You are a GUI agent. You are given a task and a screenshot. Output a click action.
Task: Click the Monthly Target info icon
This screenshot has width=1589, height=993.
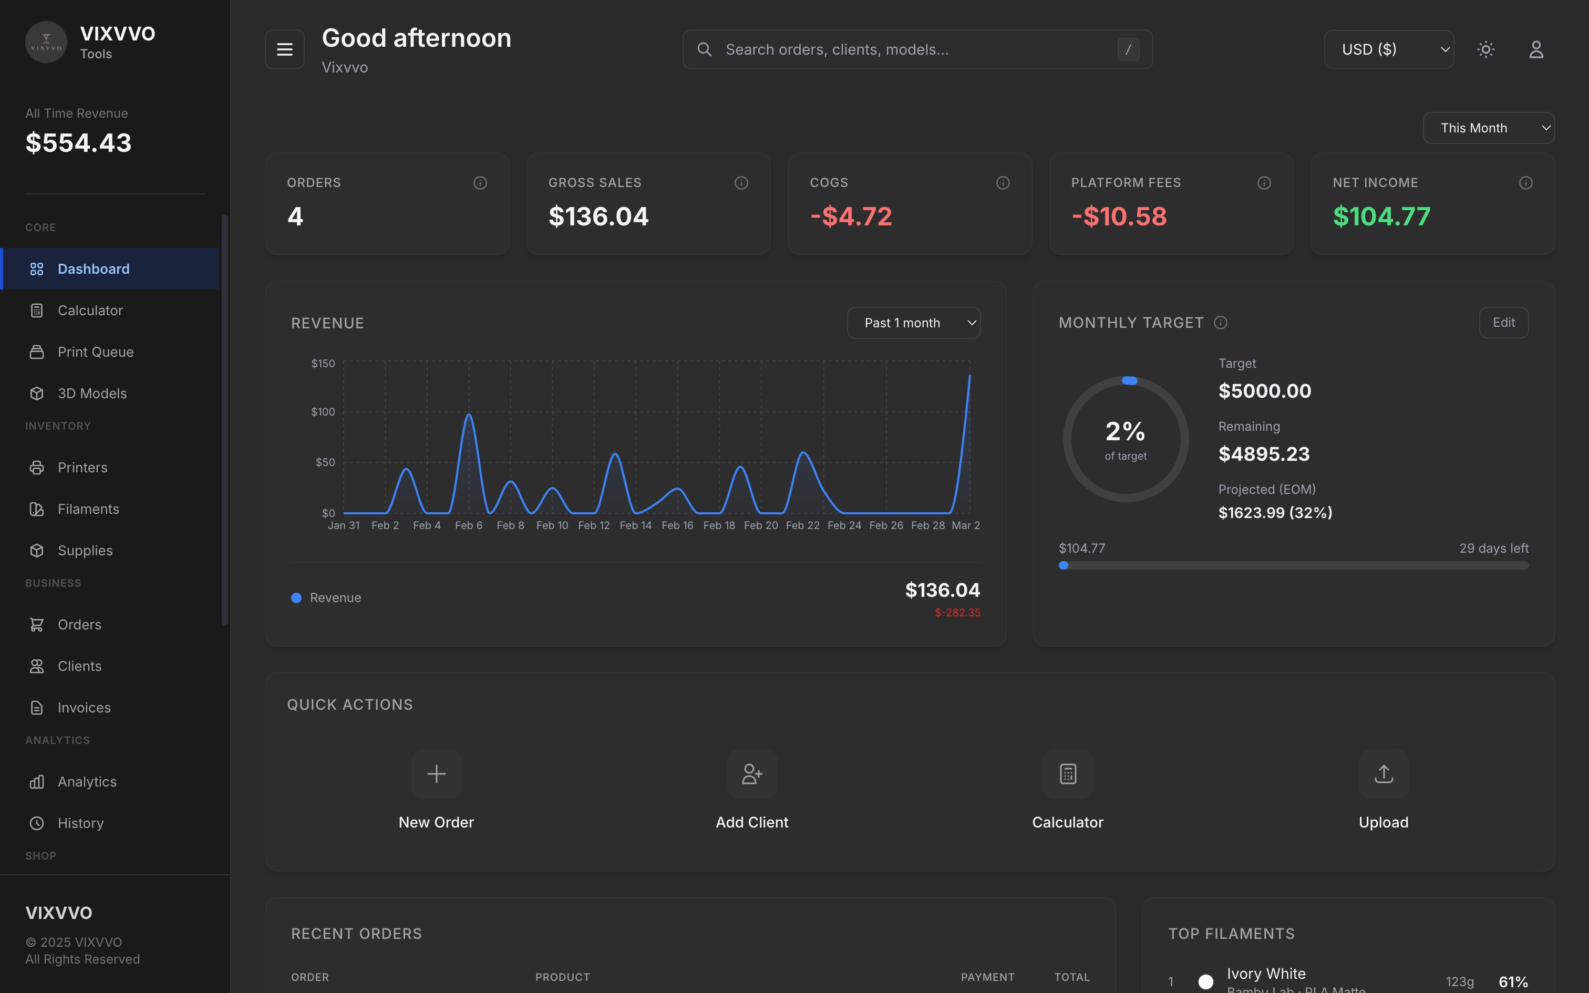click(1221, 323)
